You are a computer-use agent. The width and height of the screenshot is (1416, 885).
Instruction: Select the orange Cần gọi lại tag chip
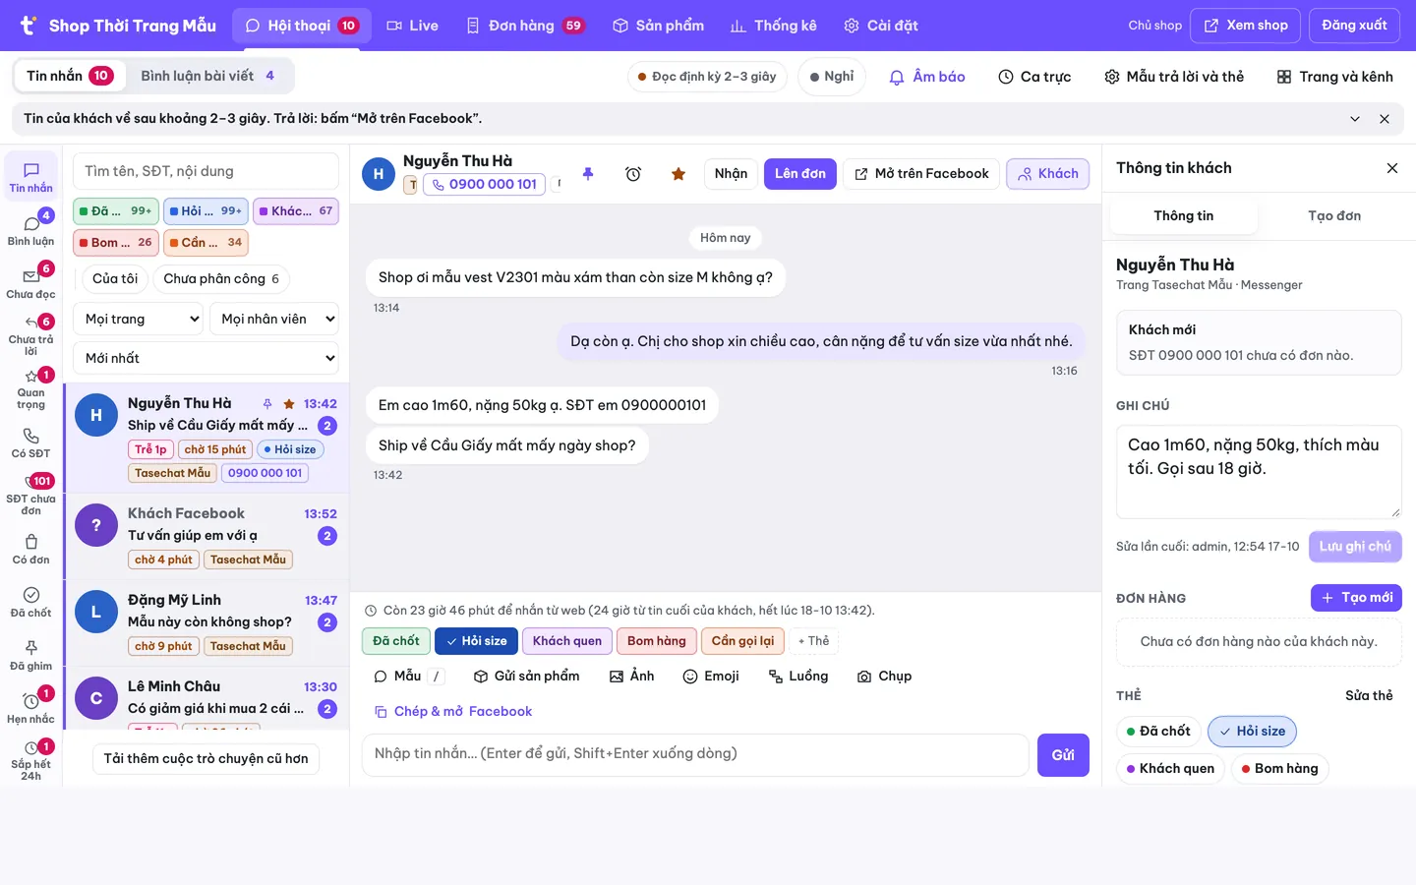[743, 641]
